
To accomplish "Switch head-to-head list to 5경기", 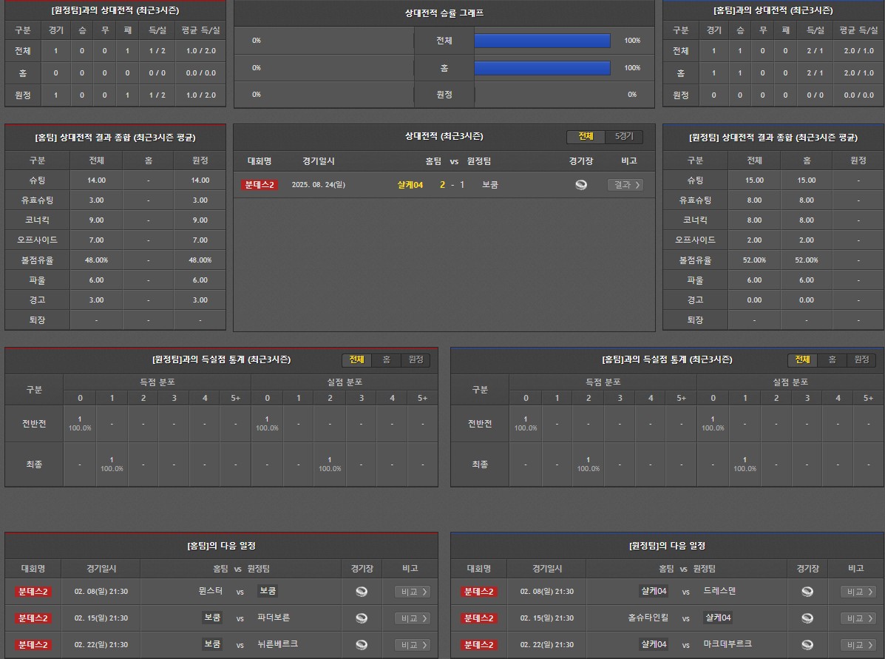I will pyautogui.click(x=628, y=137).
